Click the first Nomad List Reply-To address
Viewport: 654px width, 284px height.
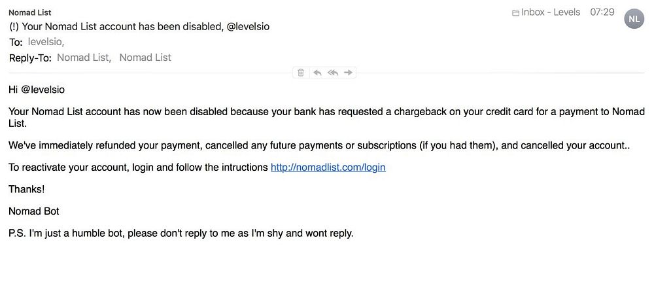pyautogui.click(x=84, y=58)
